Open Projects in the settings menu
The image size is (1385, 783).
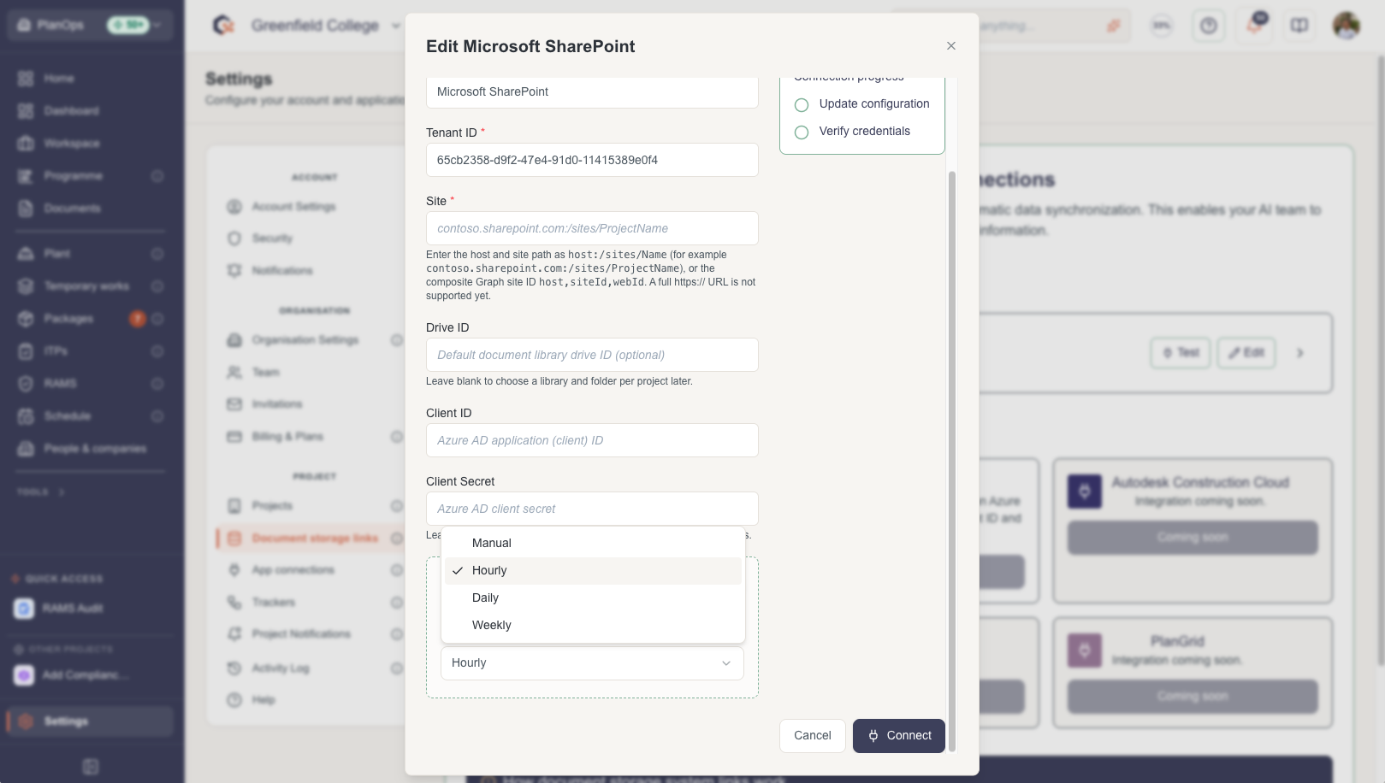point(272,506)
